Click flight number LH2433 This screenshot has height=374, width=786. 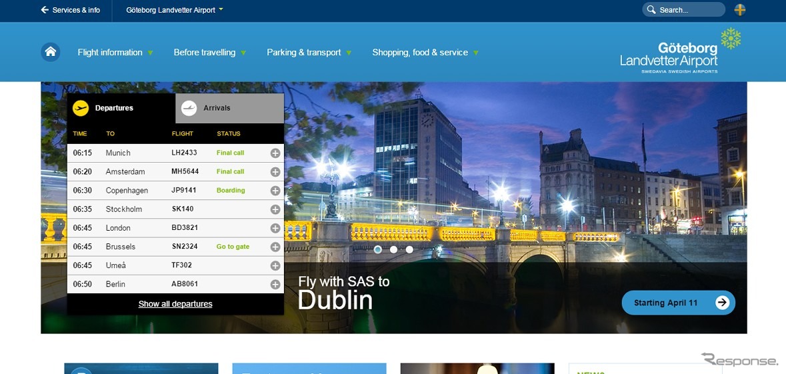[x=184, y=153]
